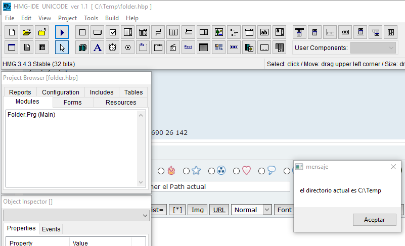
Task: Switch to the Events tab
Action: coord(51,229)
